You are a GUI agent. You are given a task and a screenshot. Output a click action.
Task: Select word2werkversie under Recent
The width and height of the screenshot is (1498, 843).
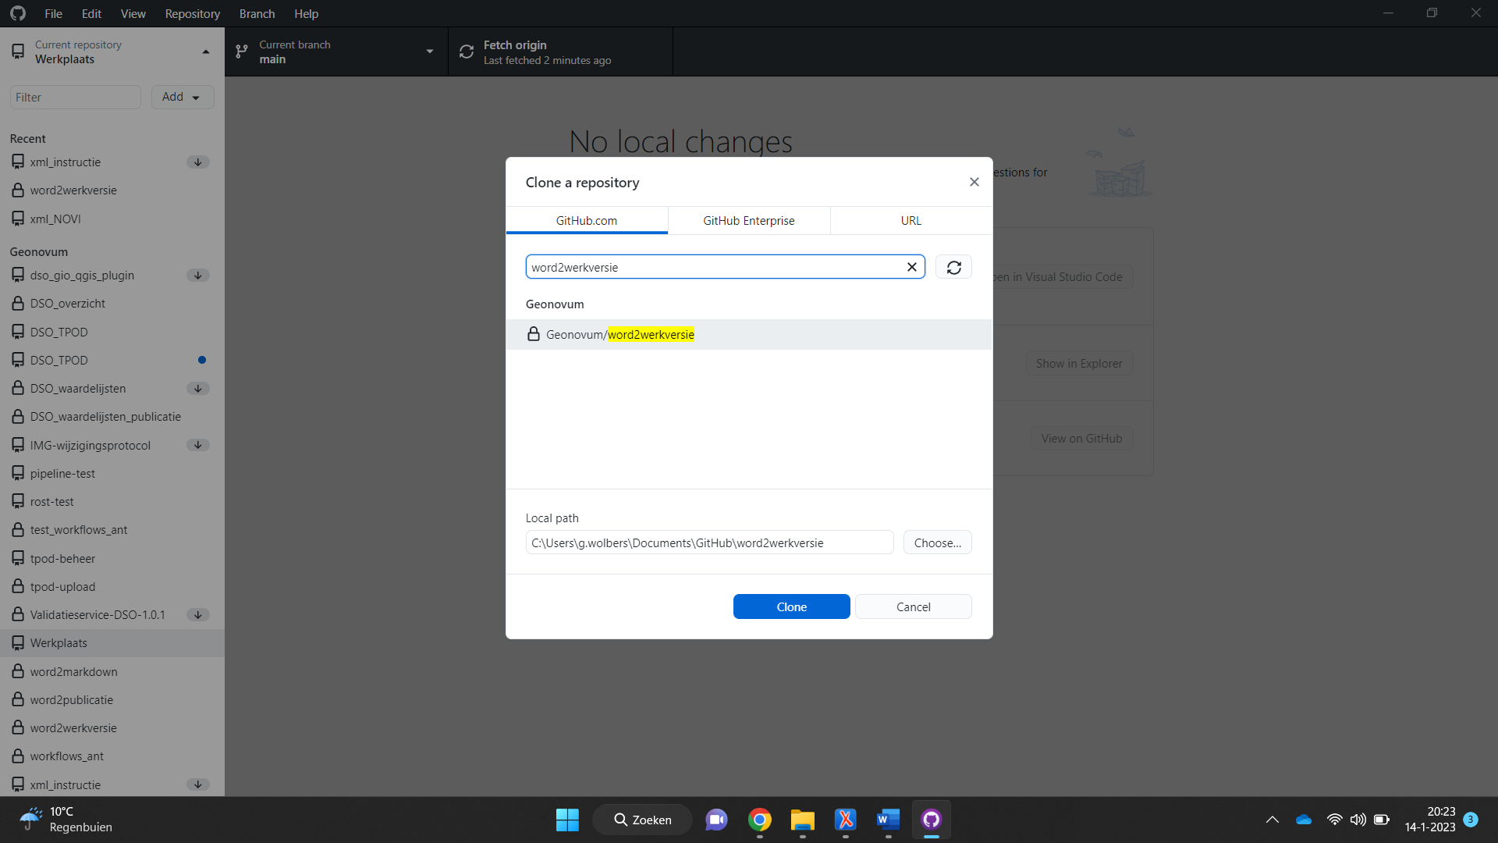[112, 190]
